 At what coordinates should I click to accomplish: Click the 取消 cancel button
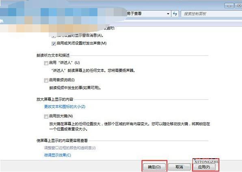pos(179,167)
